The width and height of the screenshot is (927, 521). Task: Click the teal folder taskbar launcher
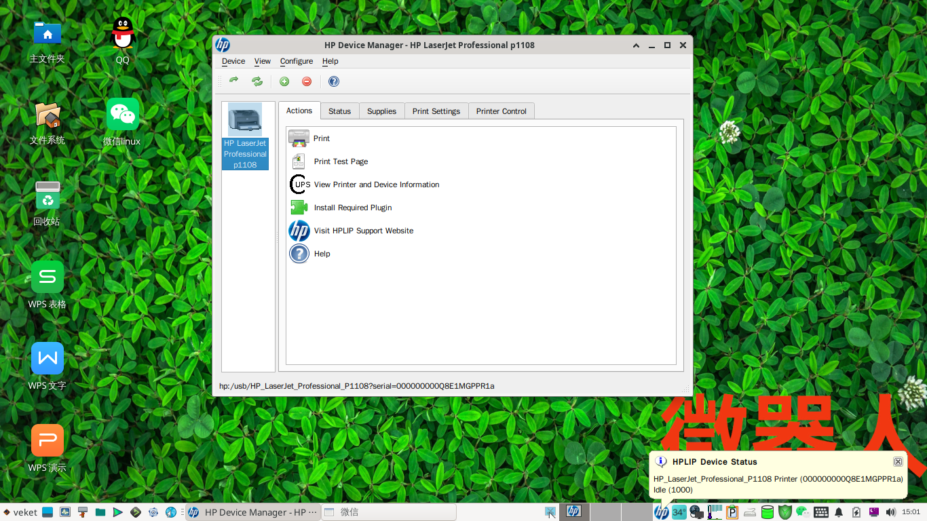pos(100,512)
